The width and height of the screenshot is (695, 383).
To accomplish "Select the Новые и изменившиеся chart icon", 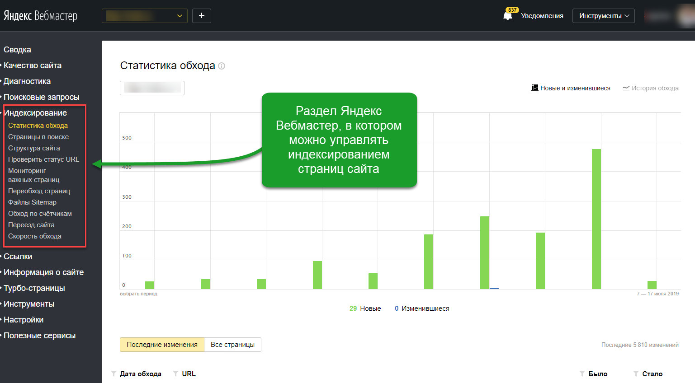I will [x=535, y=88].
